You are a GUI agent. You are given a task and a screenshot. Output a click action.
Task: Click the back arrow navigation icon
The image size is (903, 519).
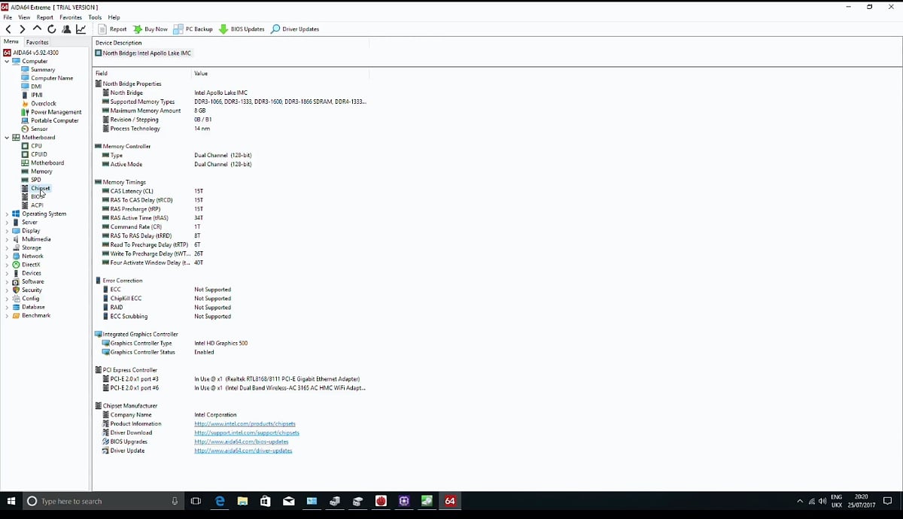tap(8, 29)
